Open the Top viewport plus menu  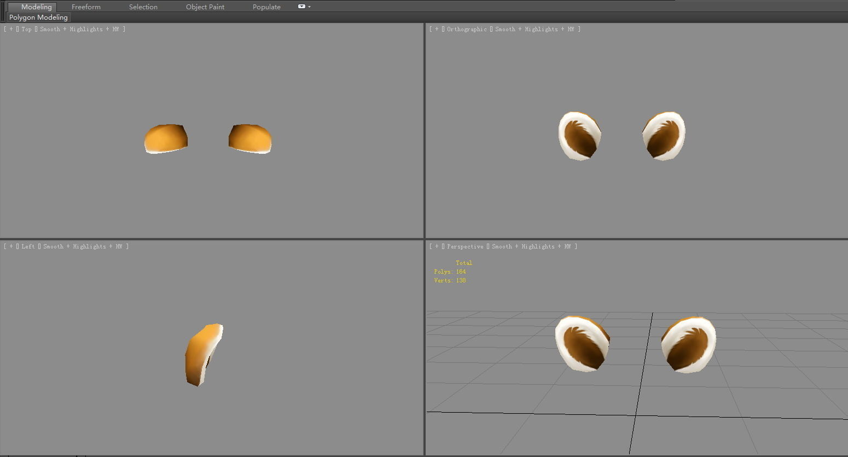coord(11,30)
